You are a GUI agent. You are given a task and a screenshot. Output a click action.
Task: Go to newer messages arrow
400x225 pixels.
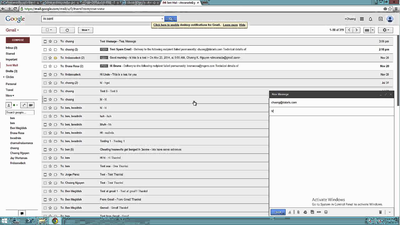(349, 30)
